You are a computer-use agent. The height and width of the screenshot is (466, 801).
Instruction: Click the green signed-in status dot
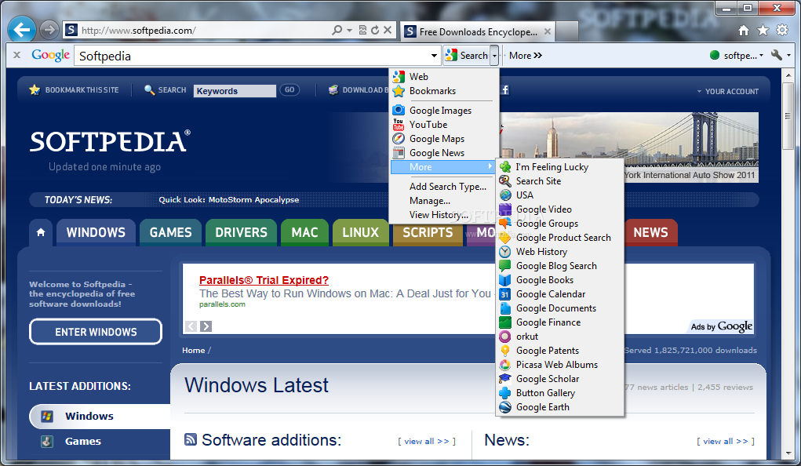coord(715,55)
